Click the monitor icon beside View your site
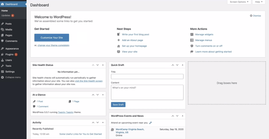 118,52
